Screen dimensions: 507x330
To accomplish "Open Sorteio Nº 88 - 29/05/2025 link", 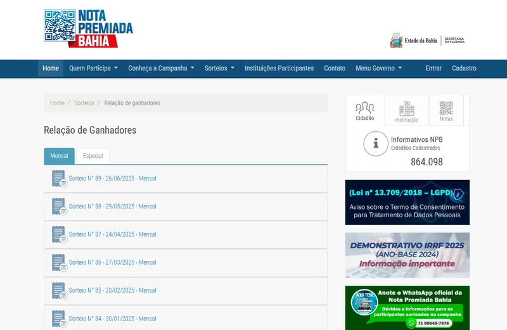I will [112, 206].
